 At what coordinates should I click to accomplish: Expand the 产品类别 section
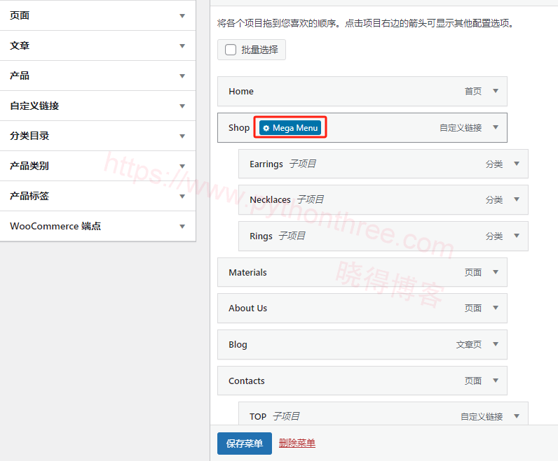[x=182, y=166]
